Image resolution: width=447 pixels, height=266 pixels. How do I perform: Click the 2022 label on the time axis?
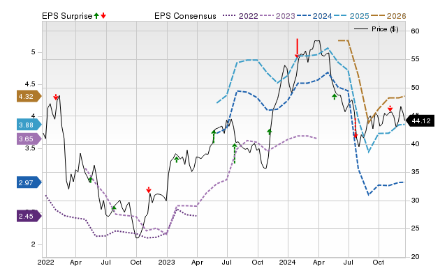[46, 262]
